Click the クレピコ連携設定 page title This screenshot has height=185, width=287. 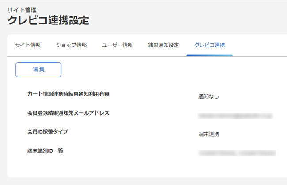click(x=48, y=20)
